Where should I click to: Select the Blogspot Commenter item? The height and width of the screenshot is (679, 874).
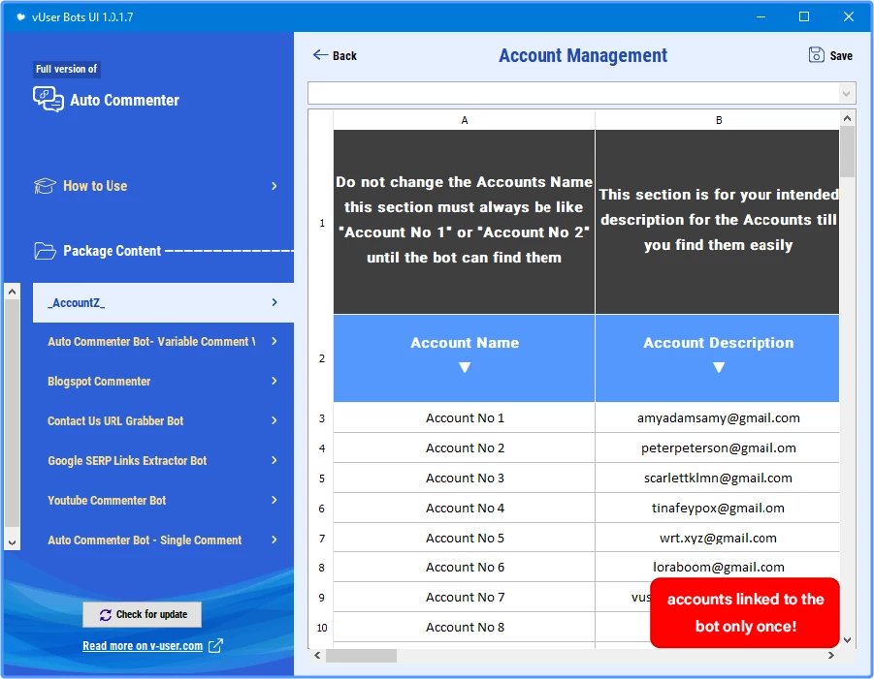tap(163, 382)
